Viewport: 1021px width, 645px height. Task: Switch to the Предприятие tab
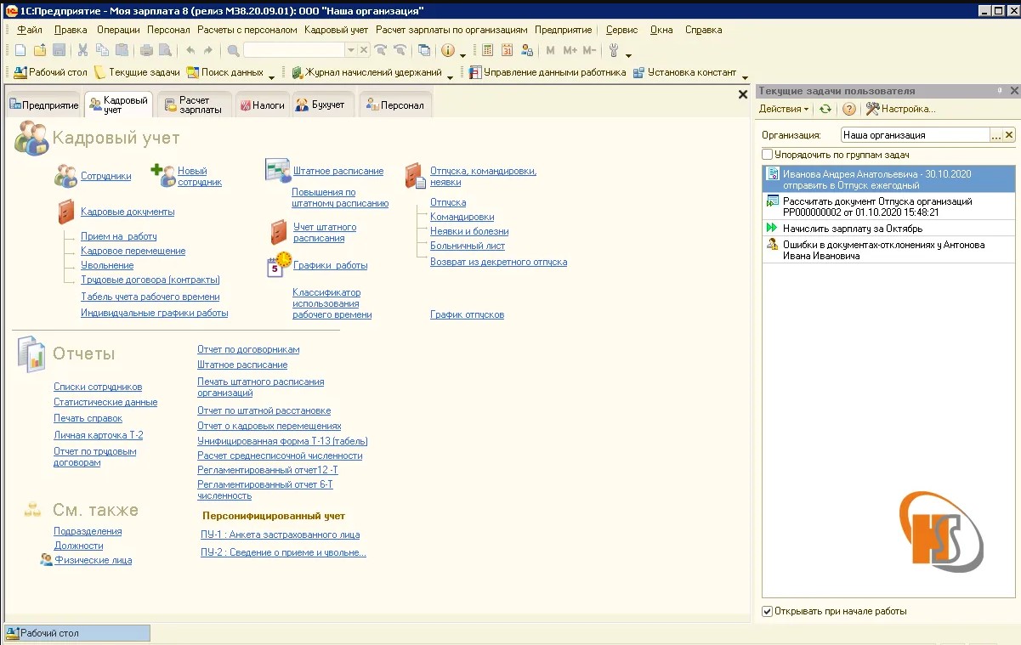43,105
